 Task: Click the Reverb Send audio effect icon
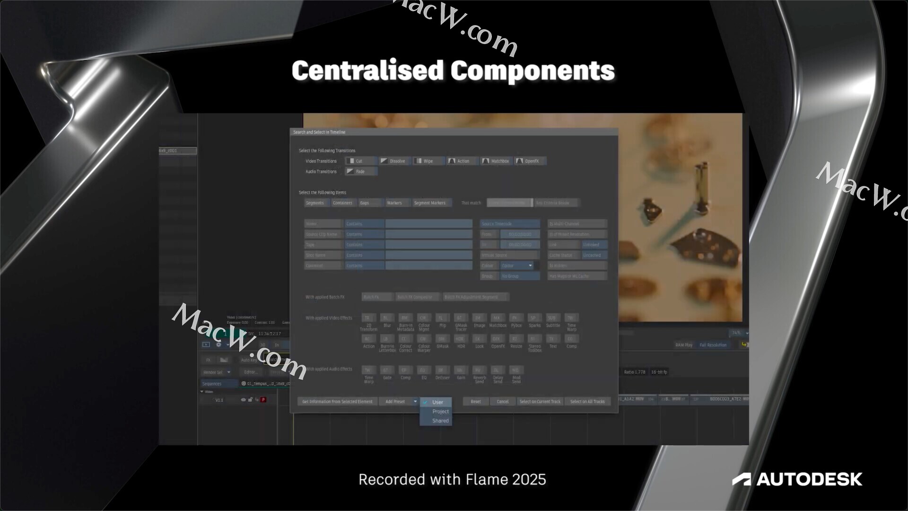point(479,370)
